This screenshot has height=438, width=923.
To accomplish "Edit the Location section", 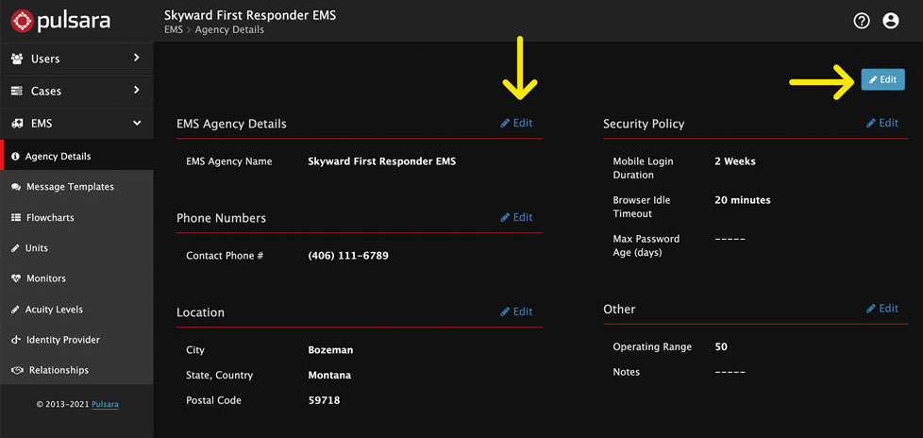I will 516,312.
